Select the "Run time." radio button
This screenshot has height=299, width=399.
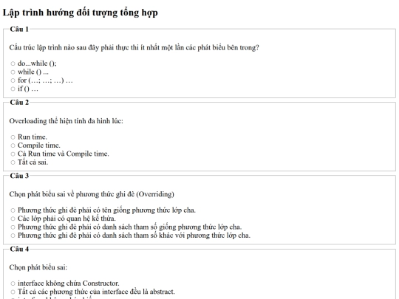coord(13,137)
